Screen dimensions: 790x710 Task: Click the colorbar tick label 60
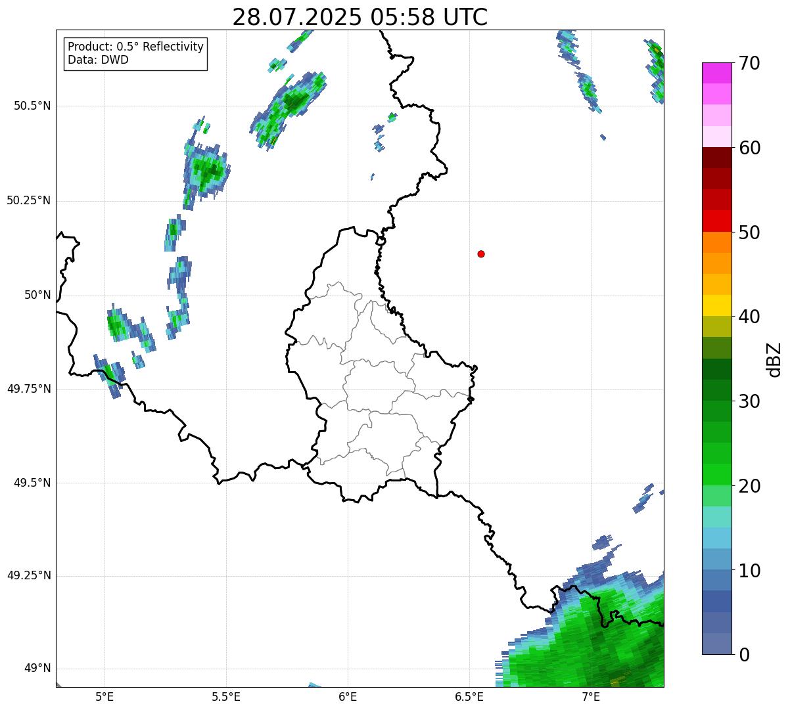[749, 148]
